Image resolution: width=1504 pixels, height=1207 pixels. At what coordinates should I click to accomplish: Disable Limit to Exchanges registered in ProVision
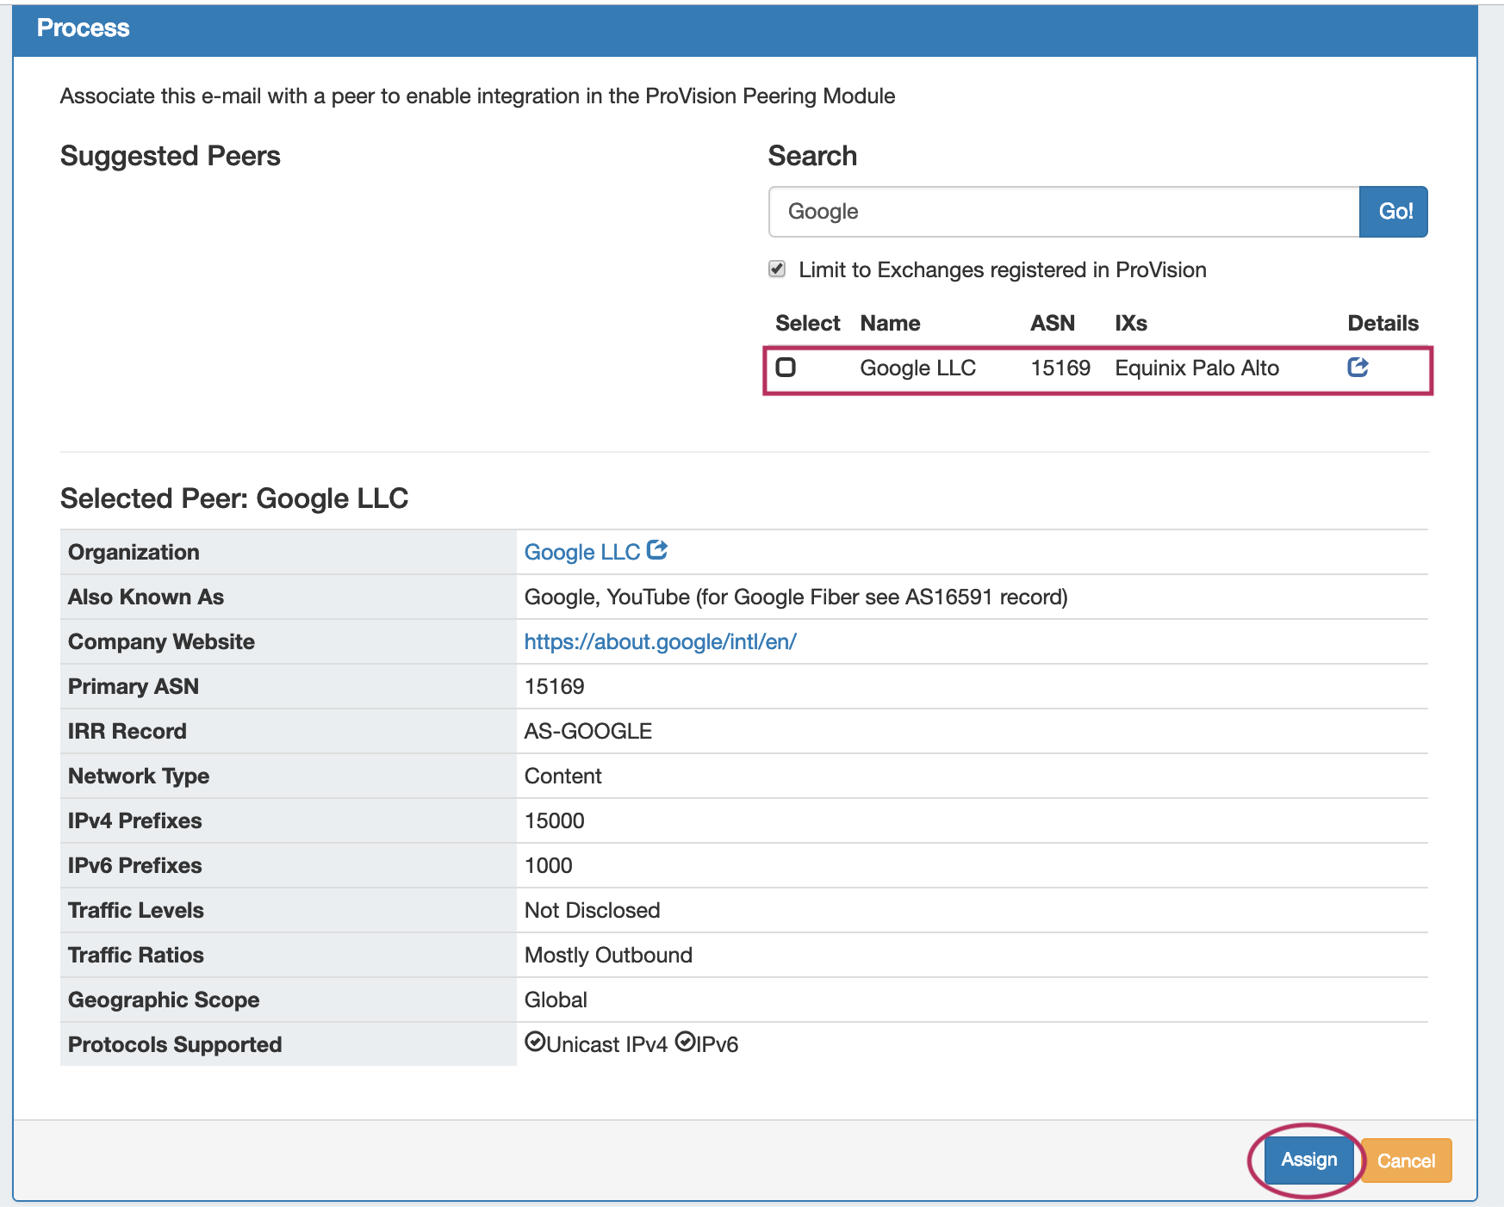pyautogui.click(x=777, y=269)
